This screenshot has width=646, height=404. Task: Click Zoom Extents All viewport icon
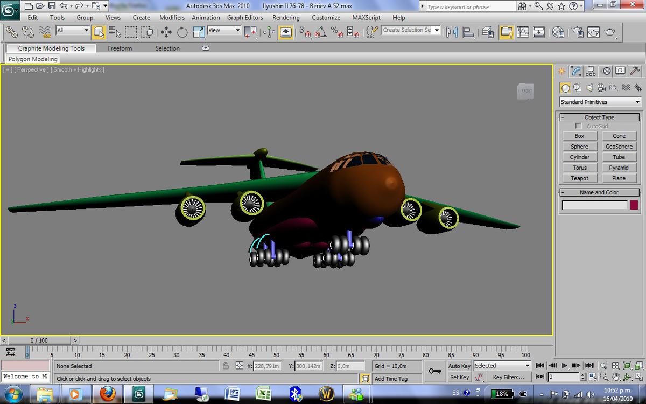[638, 366]
